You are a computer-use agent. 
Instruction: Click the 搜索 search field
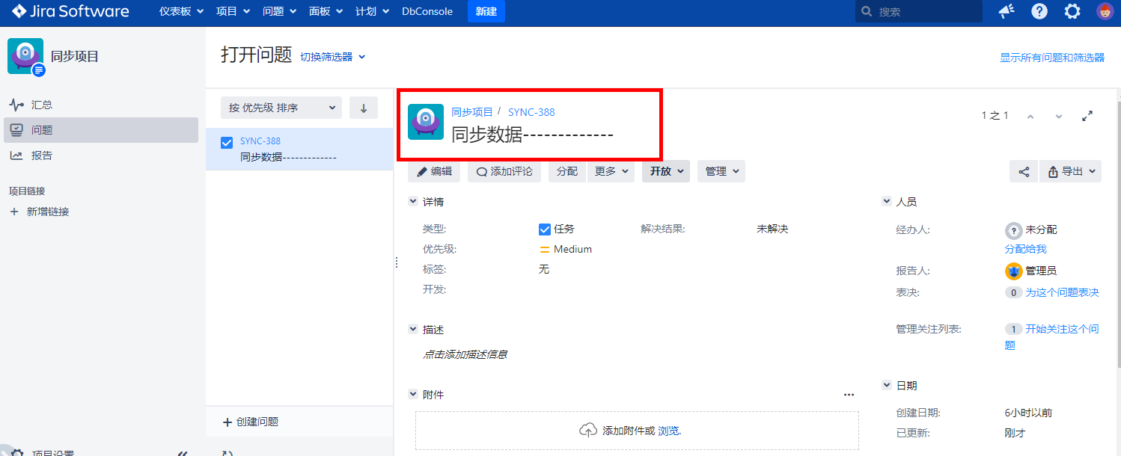919,11
